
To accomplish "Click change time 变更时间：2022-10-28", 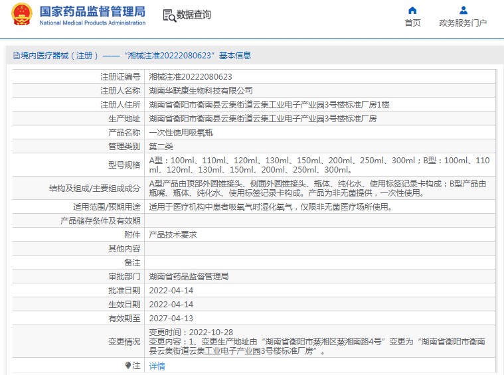I will (191, 333).
